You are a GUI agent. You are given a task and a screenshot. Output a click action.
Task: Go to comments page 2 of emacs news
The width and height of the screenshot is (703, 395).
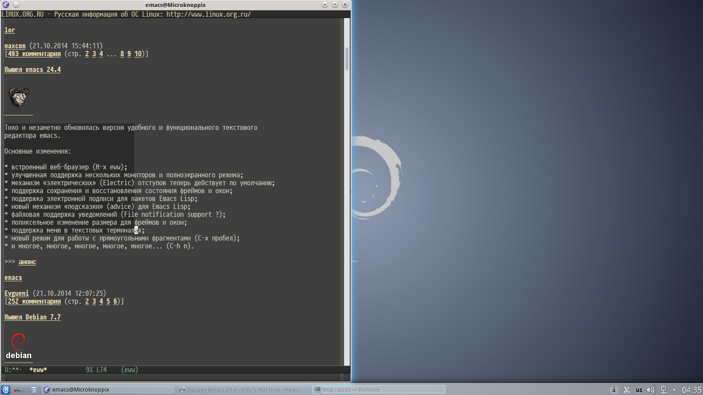coord(87,54)
